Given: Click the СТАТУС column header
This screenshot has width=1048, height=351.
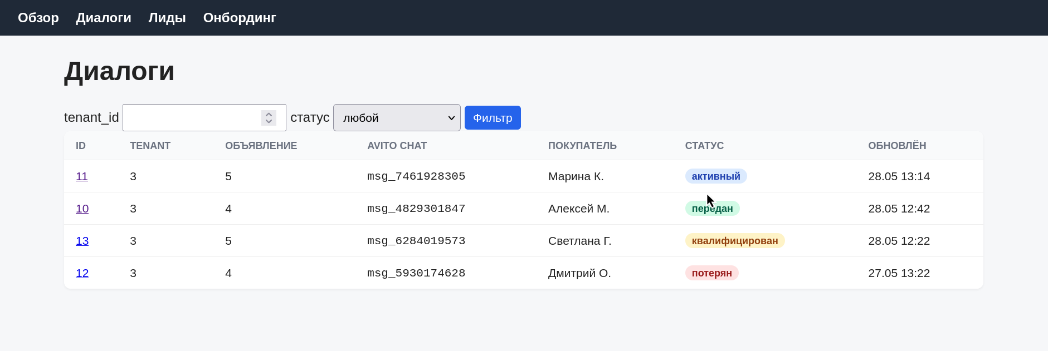Looking at the screenshot, I should 704,146.
